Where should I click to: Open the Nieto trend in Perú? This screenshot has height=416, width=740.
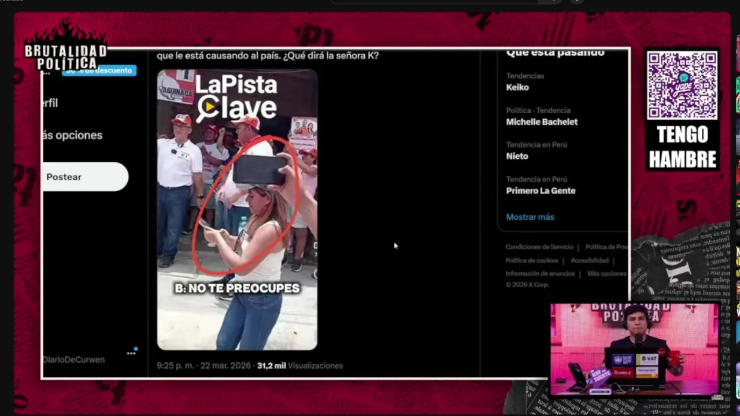(x=517, y=156)
